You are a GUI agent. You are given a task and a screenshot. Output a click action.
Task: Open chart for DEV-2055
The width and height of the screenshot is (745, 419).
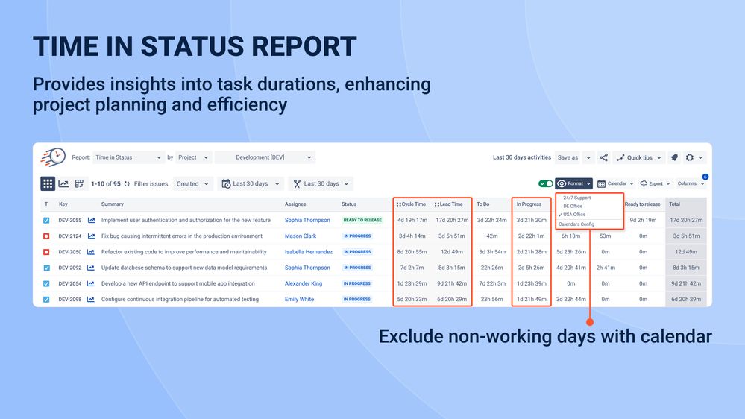click(x=91, y=220)
